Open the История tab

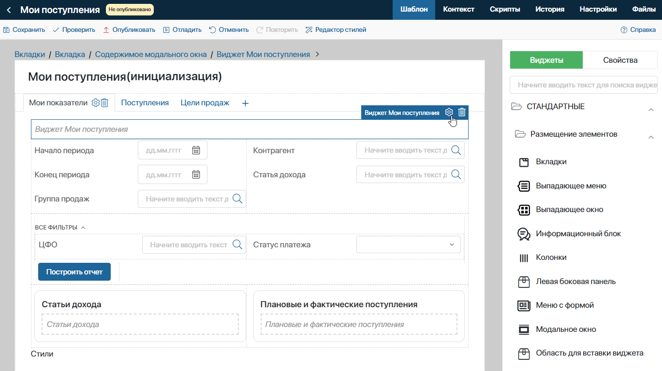click(550, 9)
